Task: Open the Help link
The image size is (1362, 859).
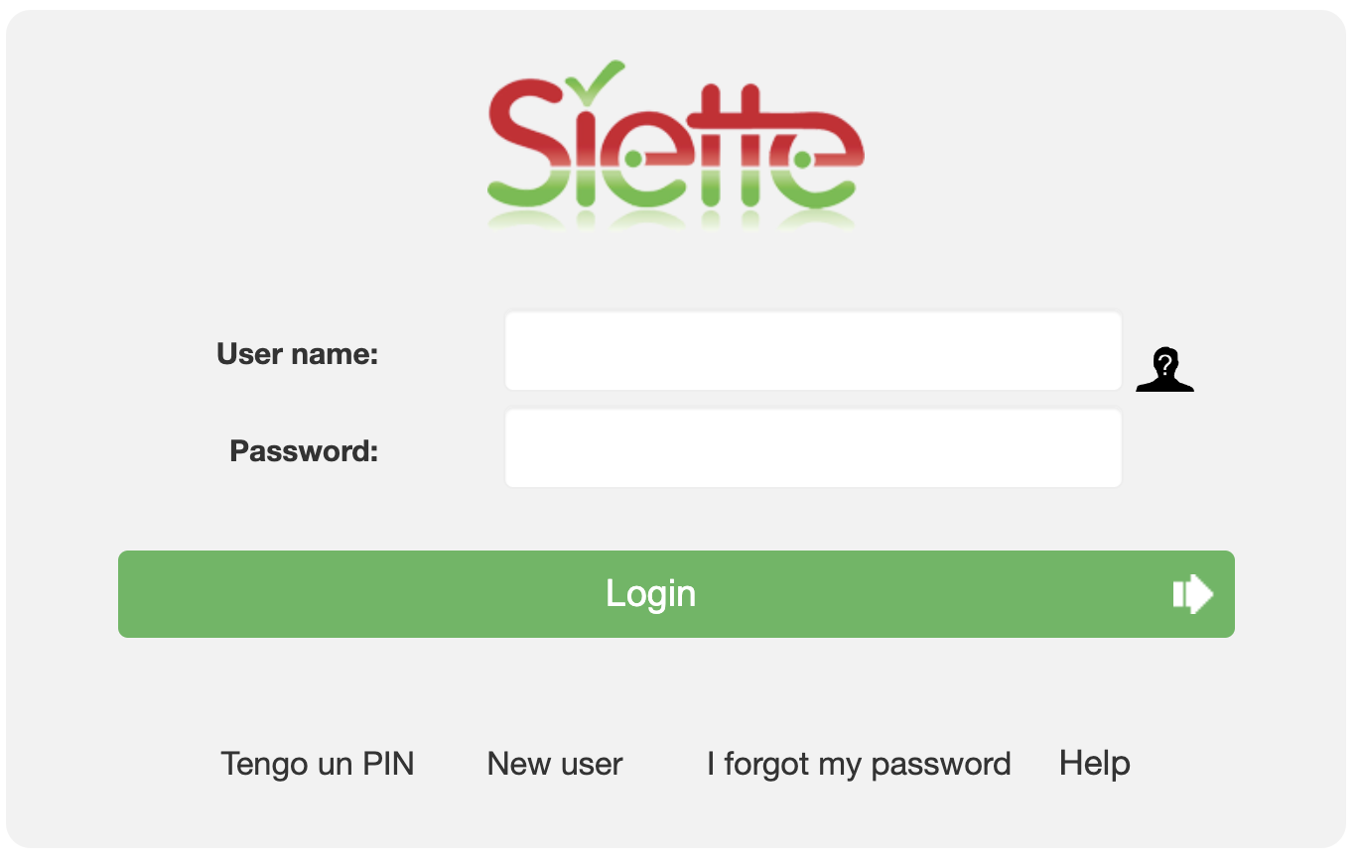Action: pos(1094,764)
